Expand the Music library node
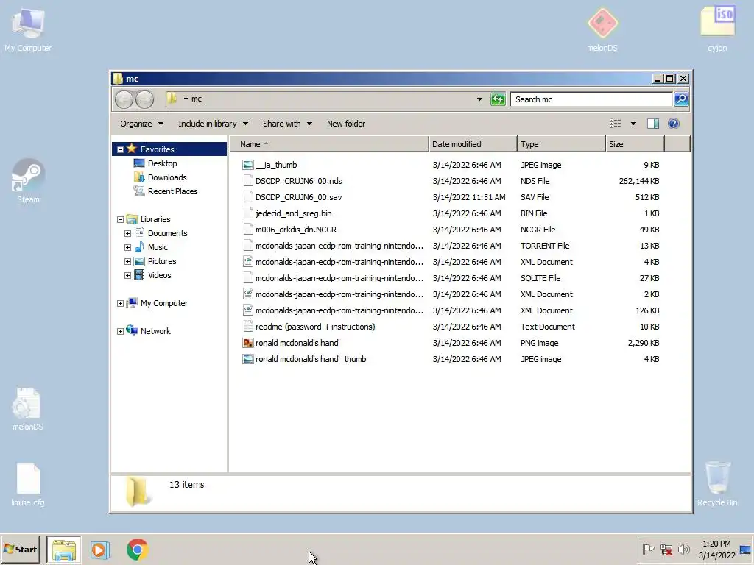 tap(127, 247)
